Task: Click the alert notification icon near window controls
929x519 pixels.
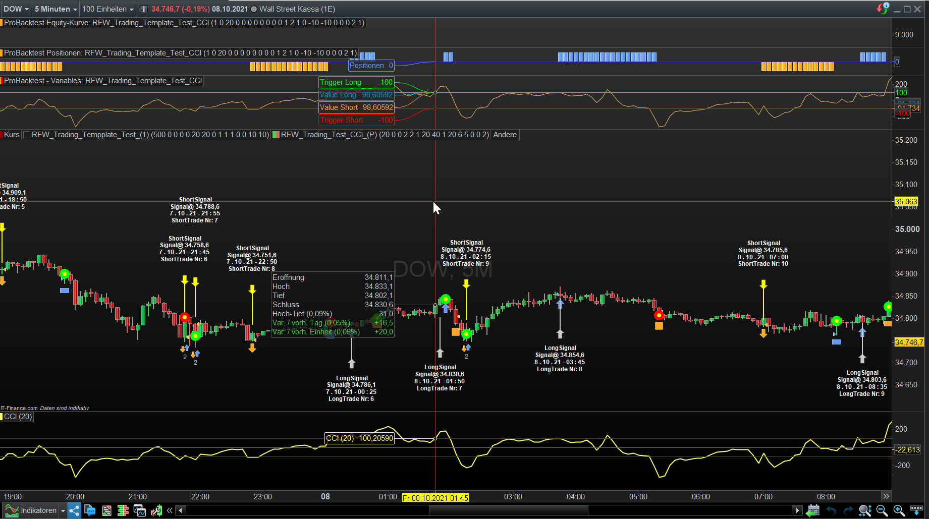Action: pos(883,9)
